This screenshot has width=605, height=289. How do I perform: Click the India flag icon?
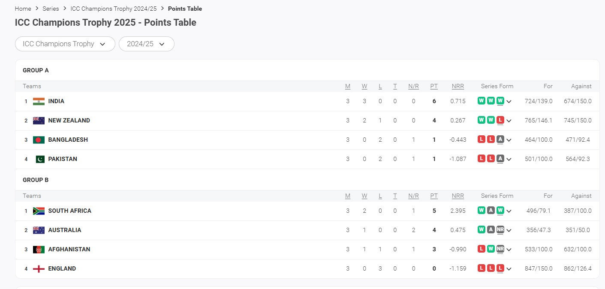39,101
